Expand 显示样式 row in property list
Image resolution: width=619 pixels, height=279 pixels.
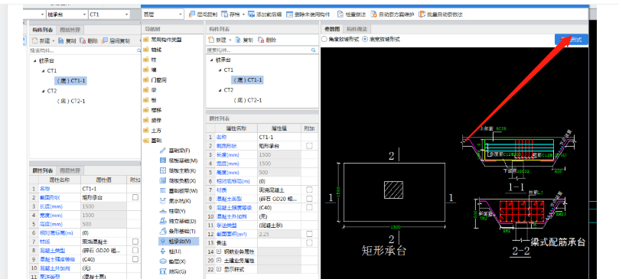(218, 270)
